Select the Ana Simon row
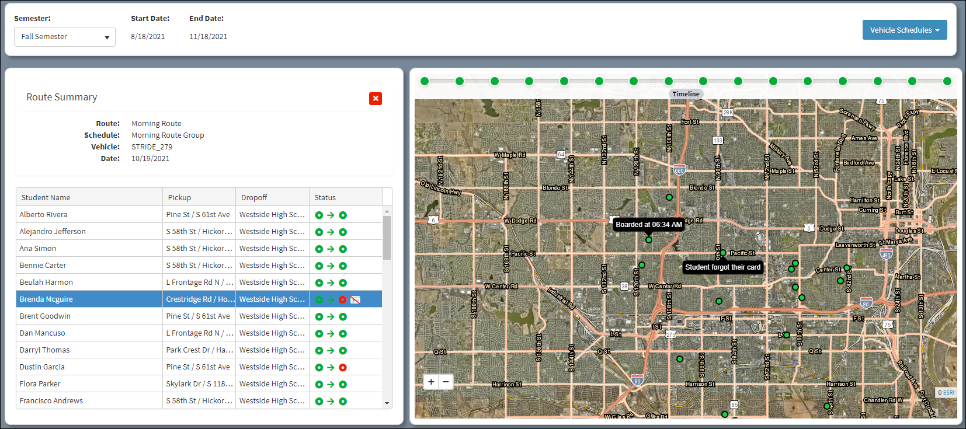Image resolution: width=966 pixels, height=429 pixels. pyautogui.click(x=199, y=249)
